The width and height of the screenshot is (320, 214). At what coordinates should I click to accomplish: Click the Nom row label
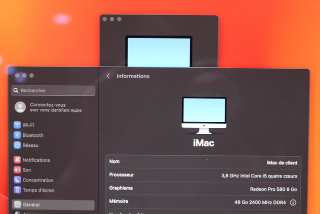pyautogui.click(x=114, y=161)
